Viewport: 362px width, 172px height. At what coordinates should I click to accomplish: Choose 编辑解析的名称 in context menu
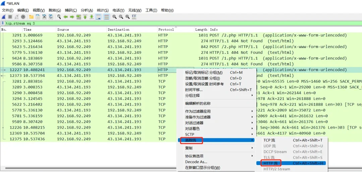point(216,104)
